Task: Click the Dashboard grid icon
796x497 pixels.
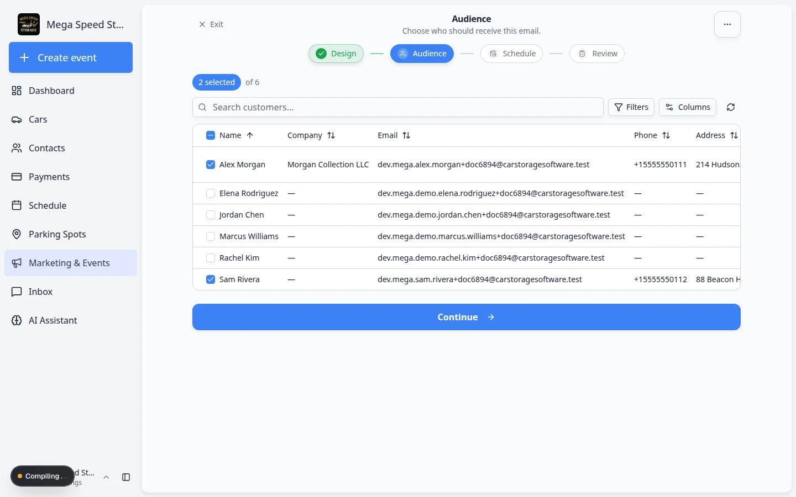Action: 17,91
